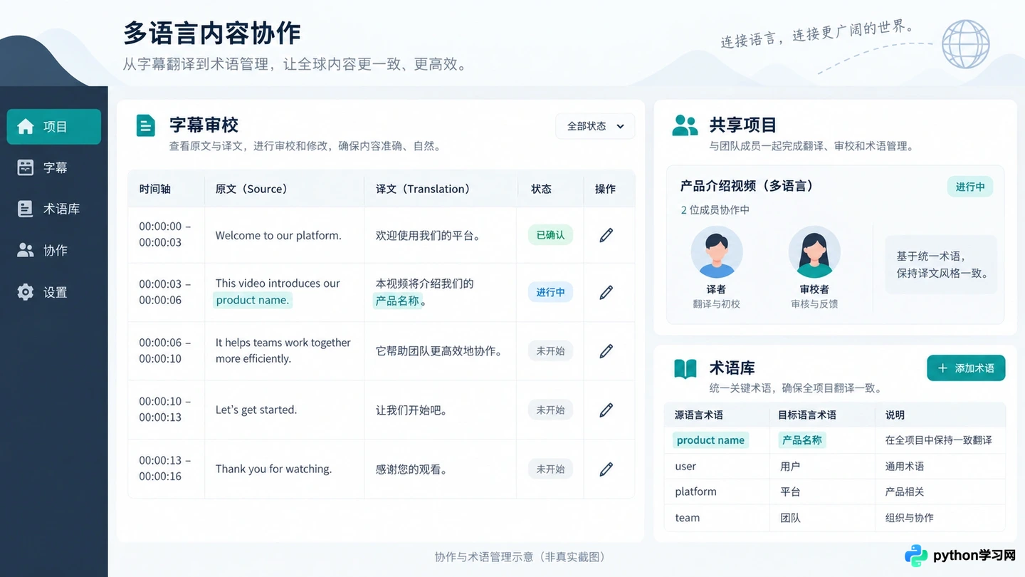Click the pencil edit icon for "Welcome to our platform"
The height and width of the screenshot is (577, 1025).
click(x=606, y=235)
